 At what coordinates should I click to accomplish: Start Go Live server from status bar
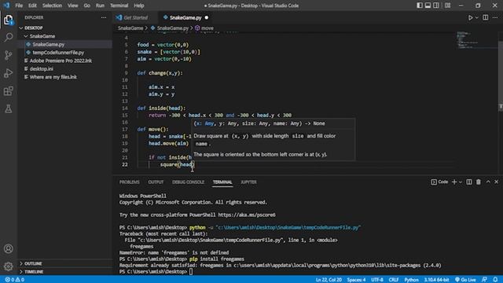click(x=465, y=280)
